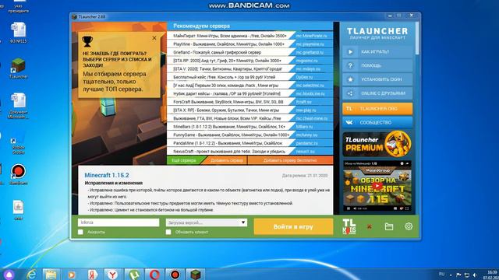Click the username input field
This screenshot has height=280, width=499.
coord(119,222)
